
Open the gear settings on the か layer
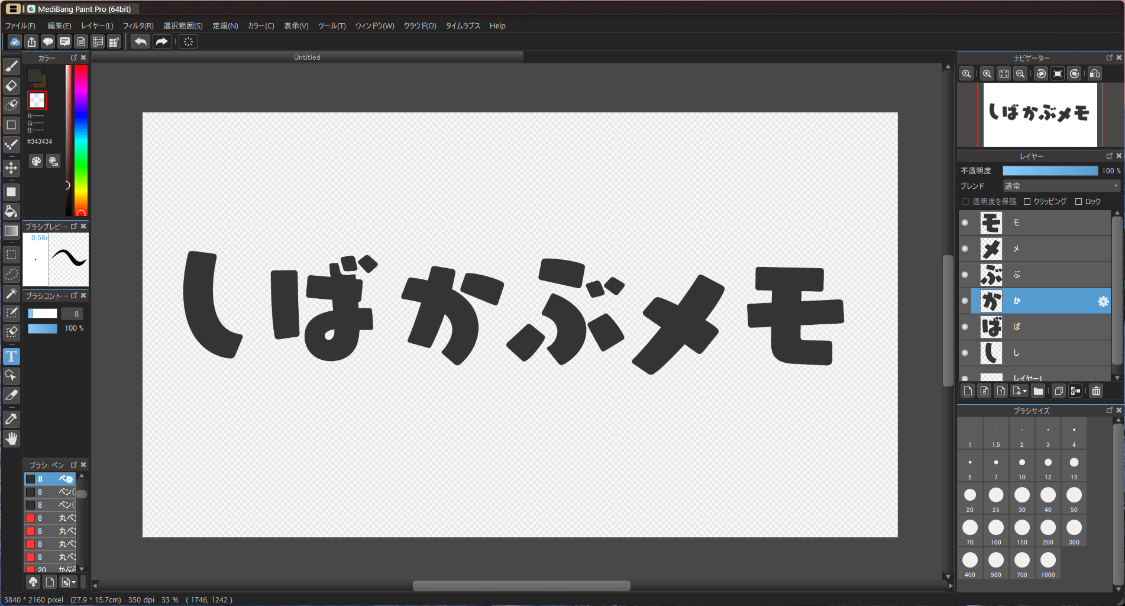[x=1103, y=301]
